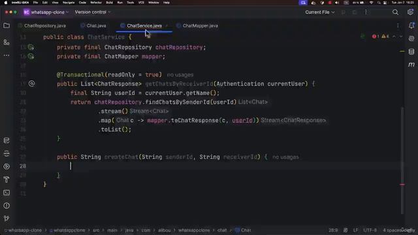Run the current file
Viewport: 418px width, 235px height.
(344, 12)
